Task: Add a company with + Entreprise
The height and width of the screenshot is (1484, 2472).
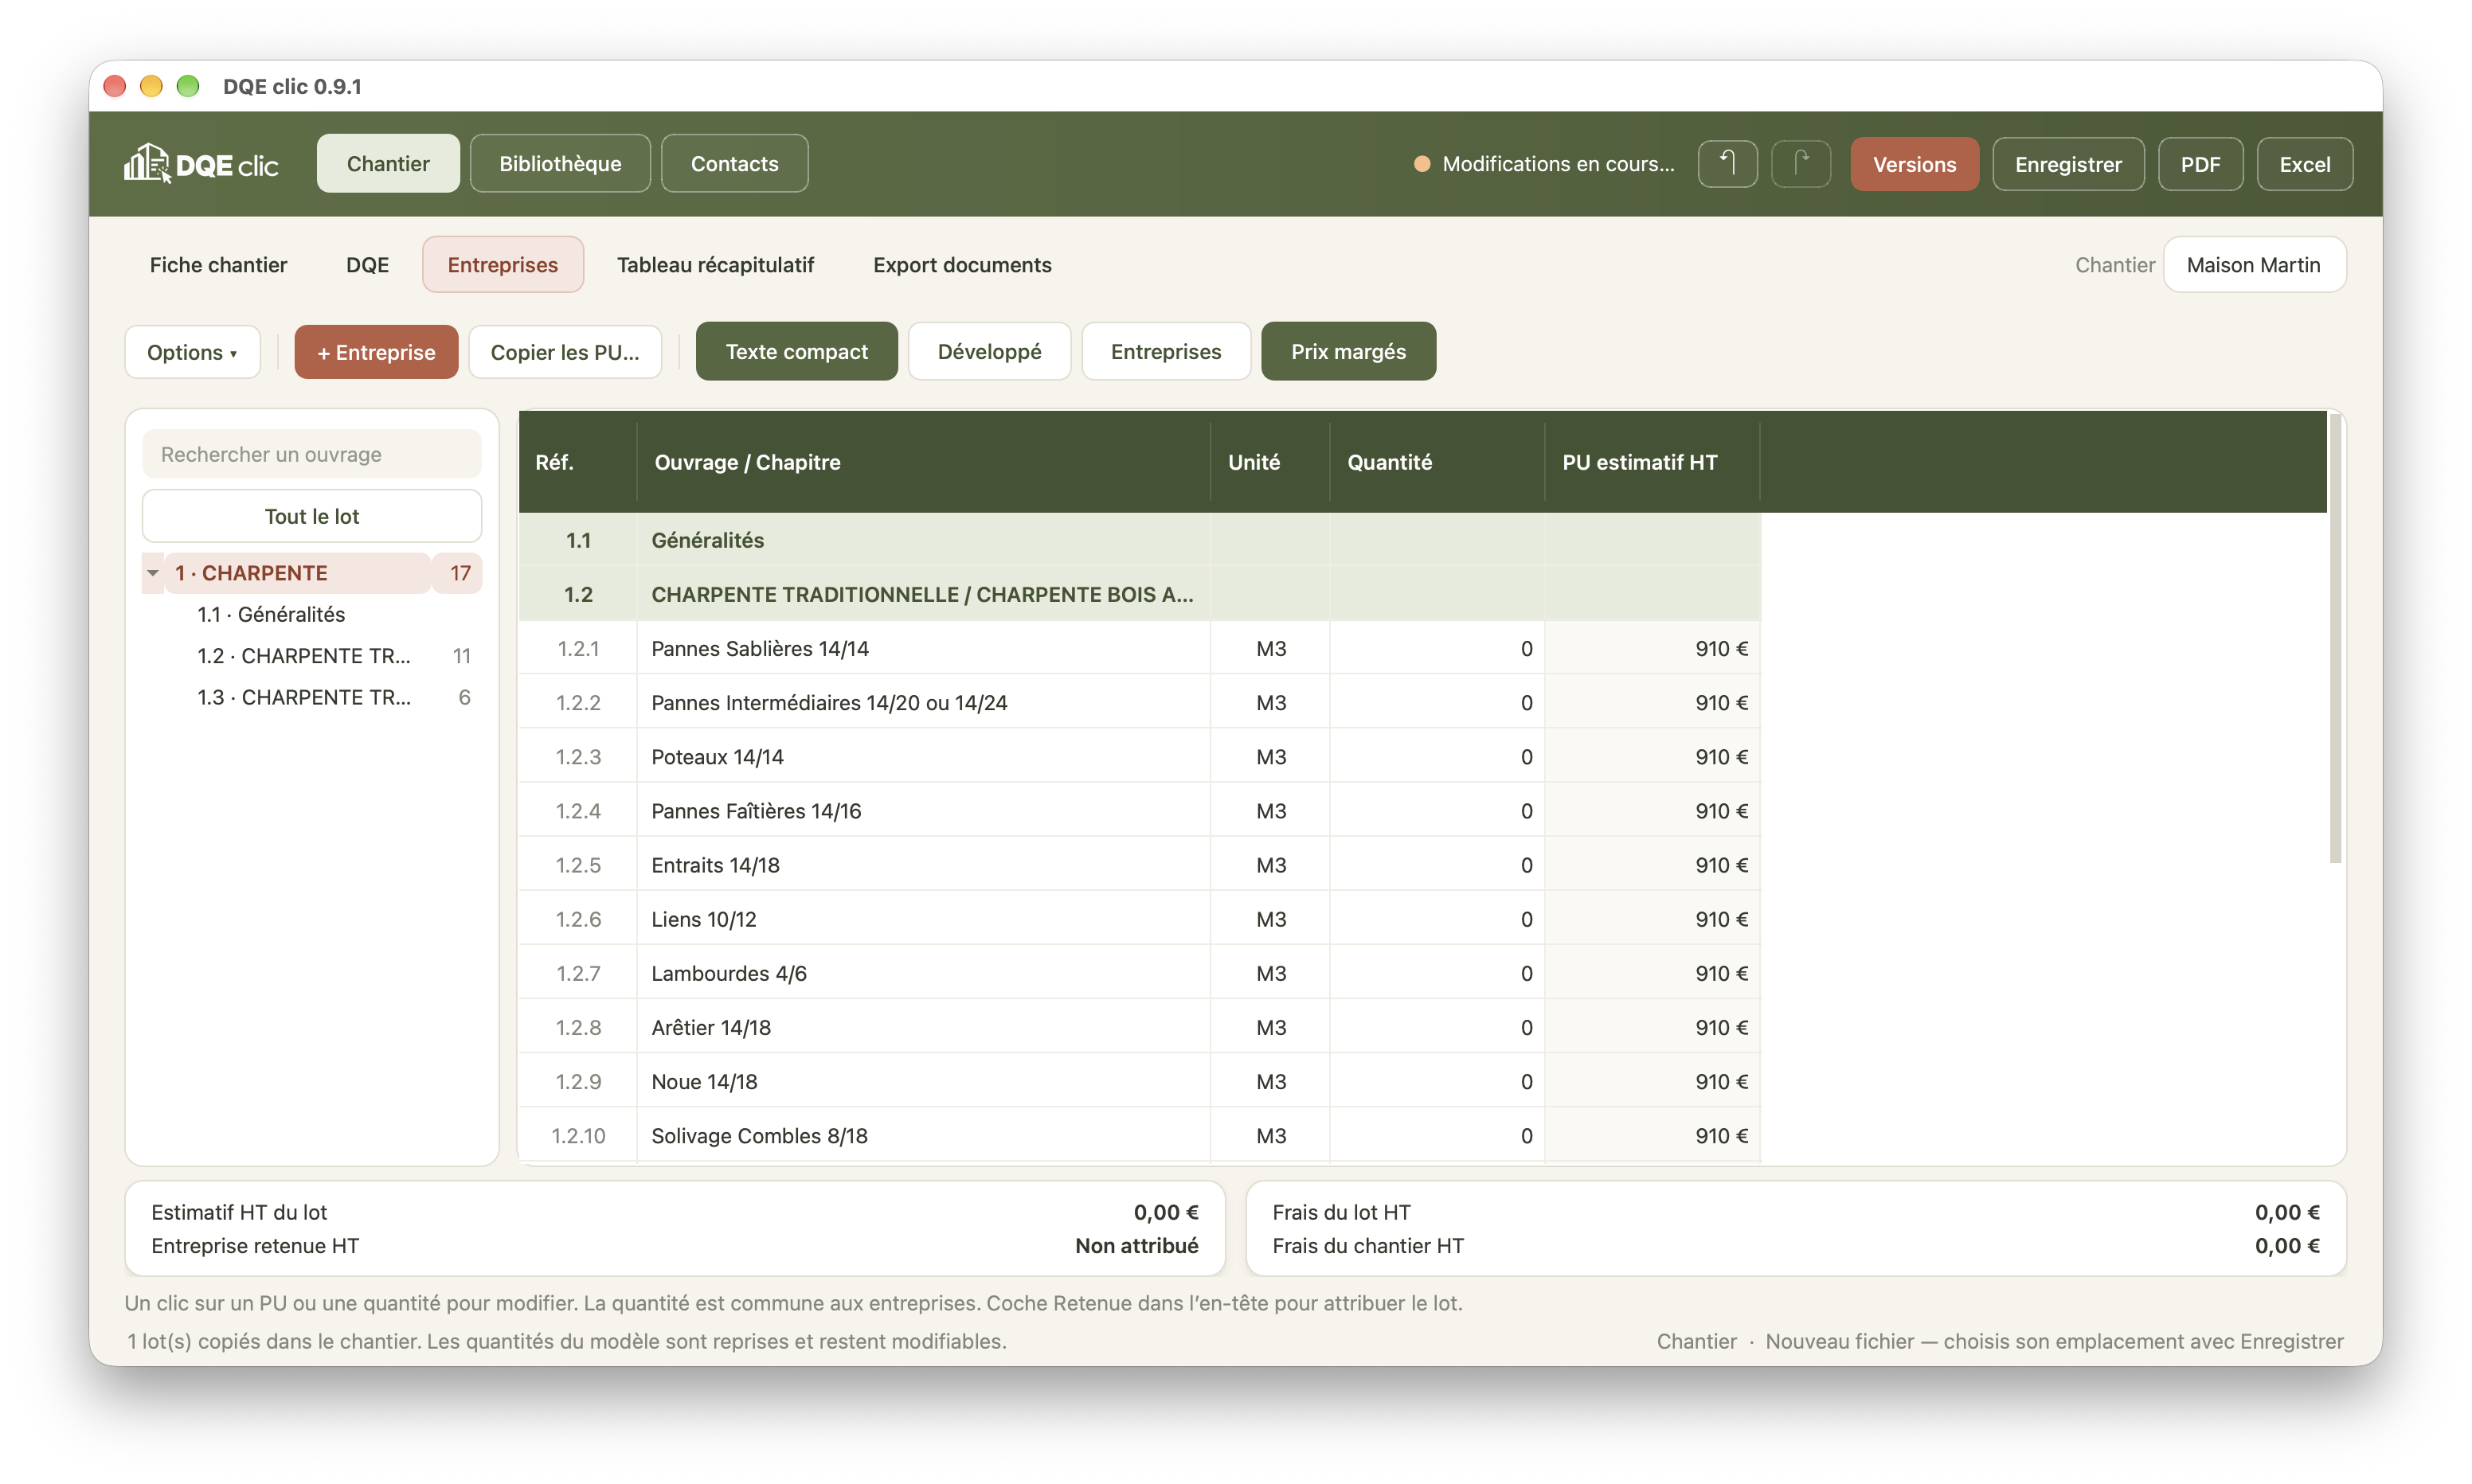Action: point(376,352)
